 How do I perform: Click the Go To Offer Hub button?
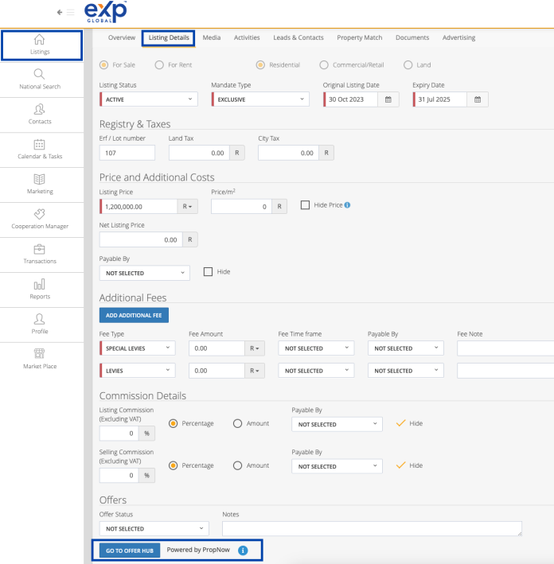129,550
